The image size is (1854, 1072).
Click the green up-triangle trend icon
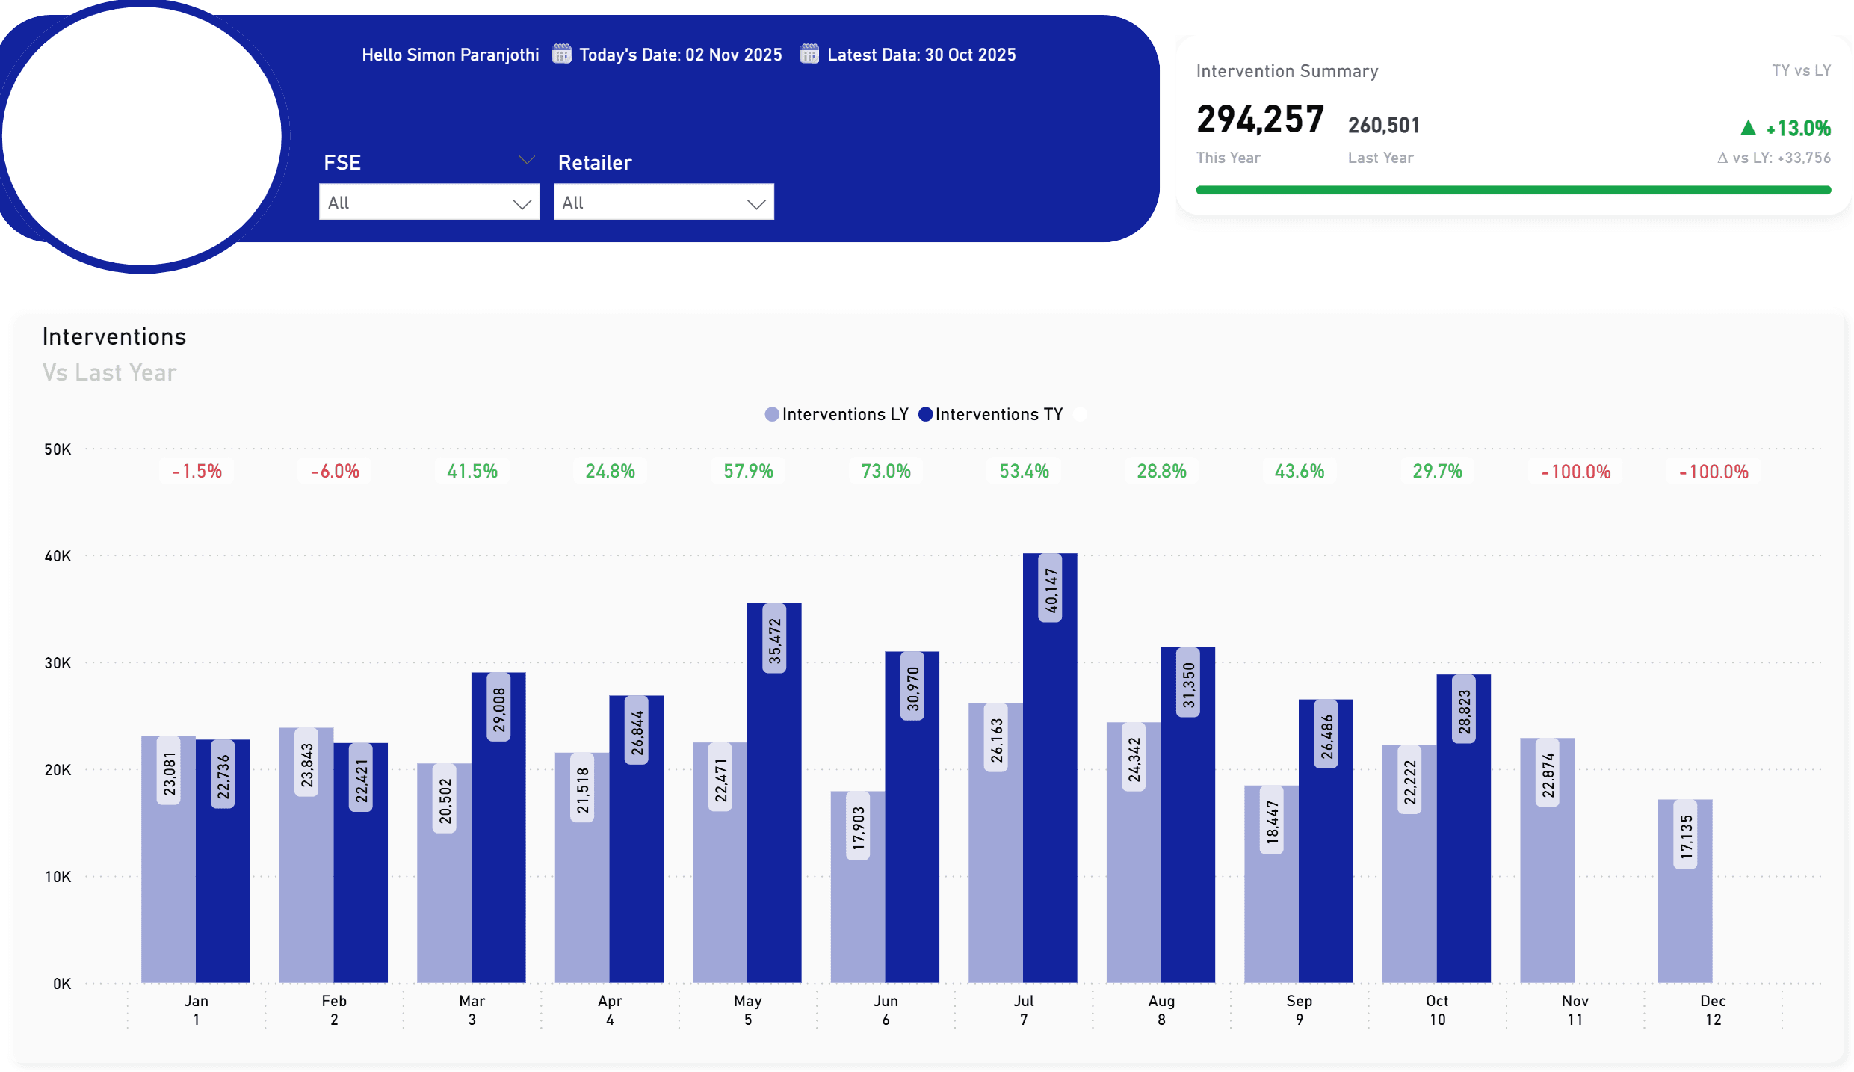coord(1747,129)
